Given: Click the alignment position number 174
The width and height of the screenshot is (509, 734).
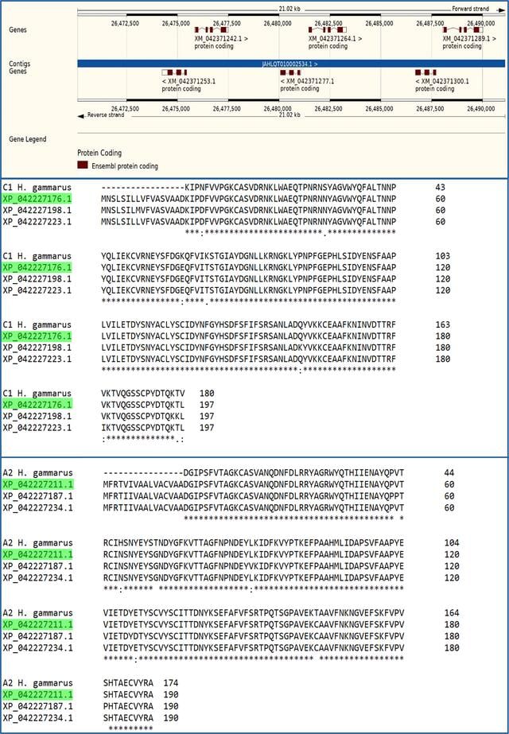Looking at the screenshot, I should 171,683.
